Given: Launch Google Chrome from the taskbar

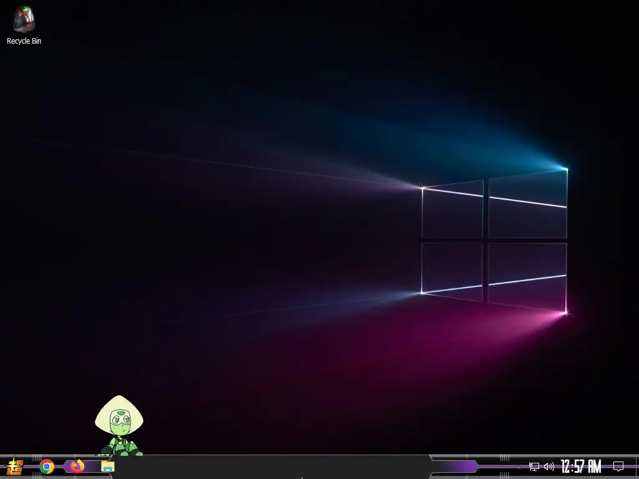Looking at the screenshot, I should coord(47,467).
